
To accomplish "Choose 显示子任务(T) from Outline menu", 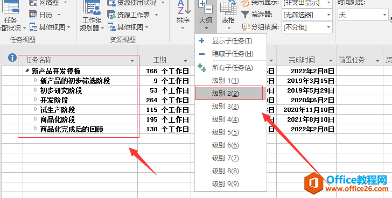I will click(230, 41).
